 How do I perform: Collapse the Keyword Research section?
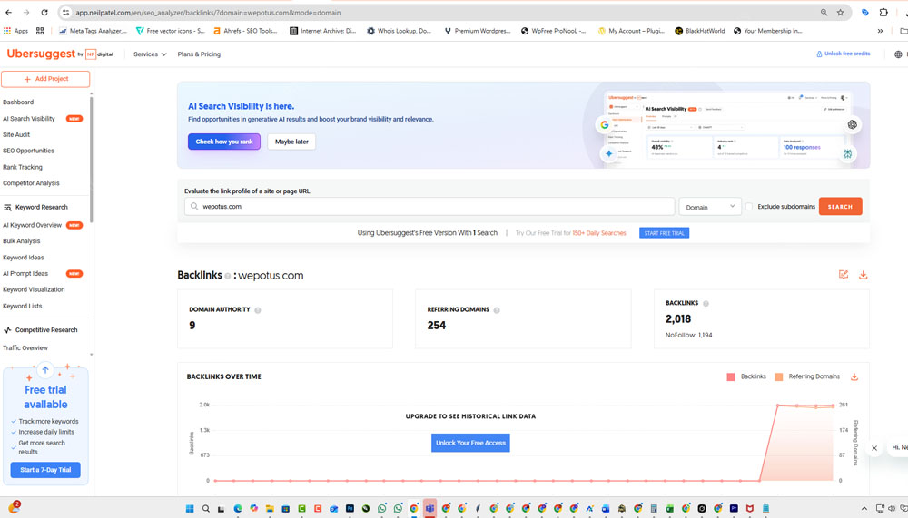click(36, 207)
